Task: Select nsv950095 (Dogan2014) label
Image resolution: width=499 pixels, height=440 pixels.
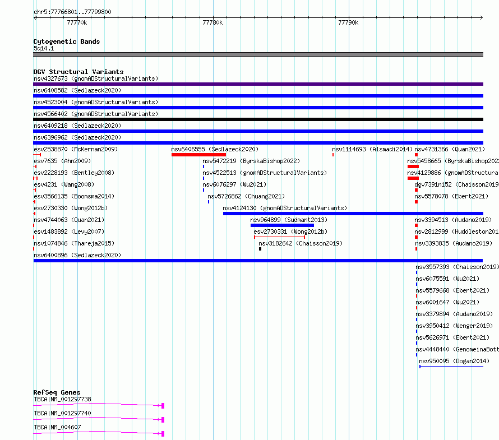Action: [454, 361]
